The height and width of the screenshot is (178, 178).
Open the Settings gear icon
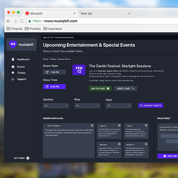click(28, 158)
